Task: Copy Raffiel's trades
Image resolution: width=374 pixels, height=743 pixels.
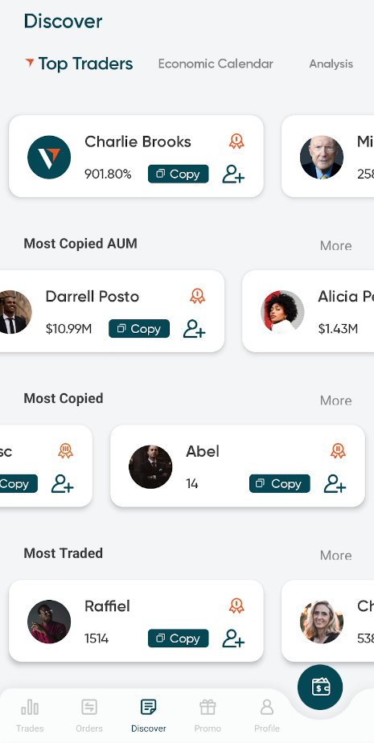Action: pos(179,638)
